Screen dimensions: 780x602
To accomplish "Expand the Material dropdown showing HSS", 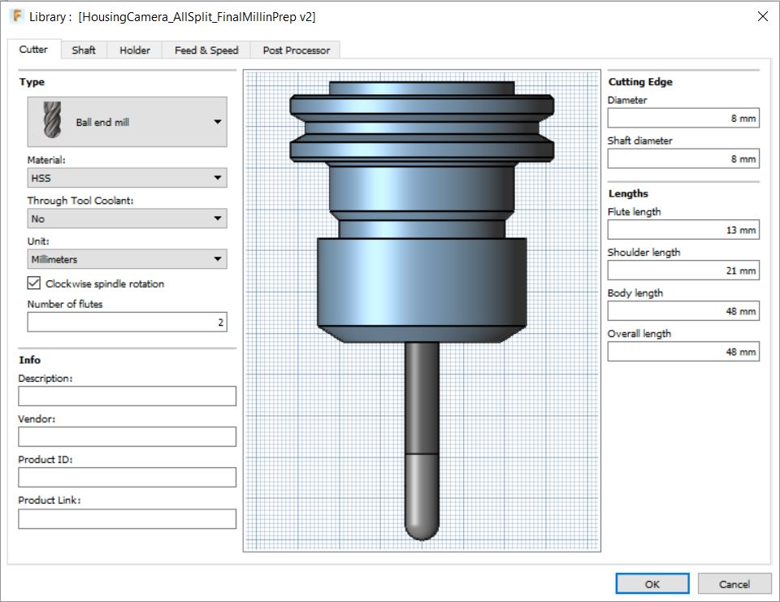I will (x=128, y=178).
